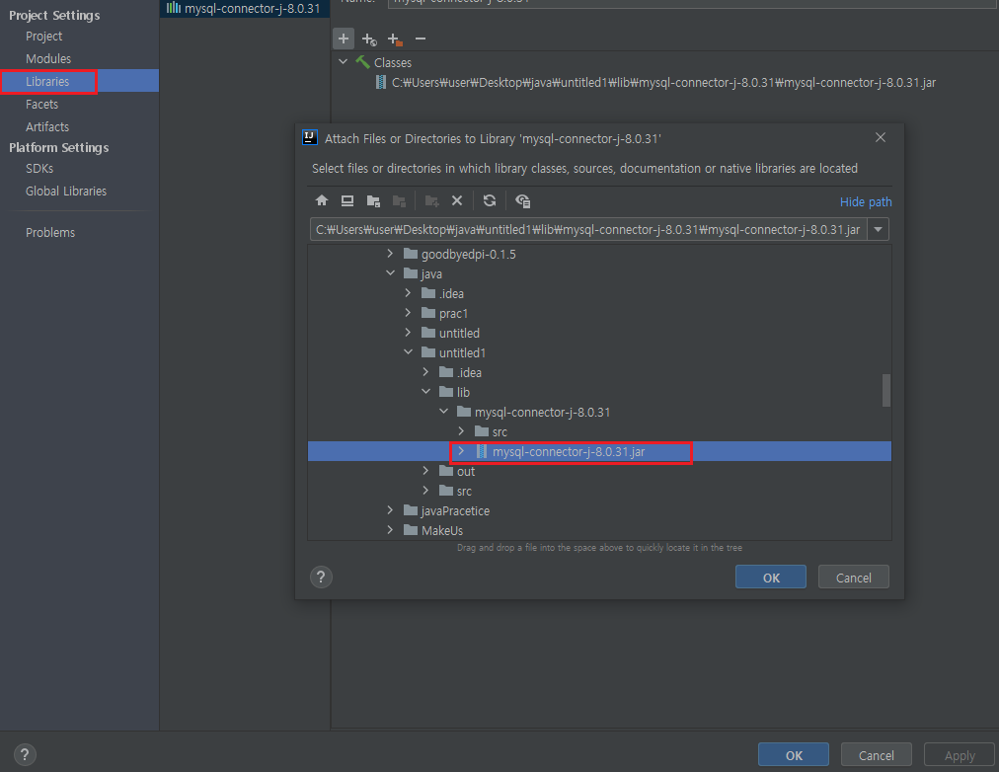Select the javaPracetice folder row
The width and height of the screenshot is (999, 772).
tap(599, 510)
